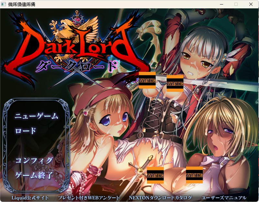Click the window title text in the title bar
Screen dimensions: 259x202
pos(21,4)
